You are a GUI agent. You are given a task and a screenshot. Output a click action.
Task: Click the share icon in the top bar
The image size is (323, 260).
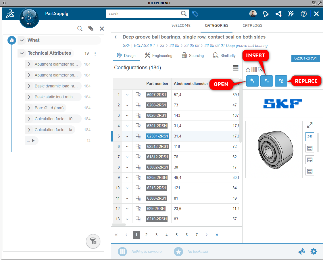pyautogui.click(x=278, y=14)
